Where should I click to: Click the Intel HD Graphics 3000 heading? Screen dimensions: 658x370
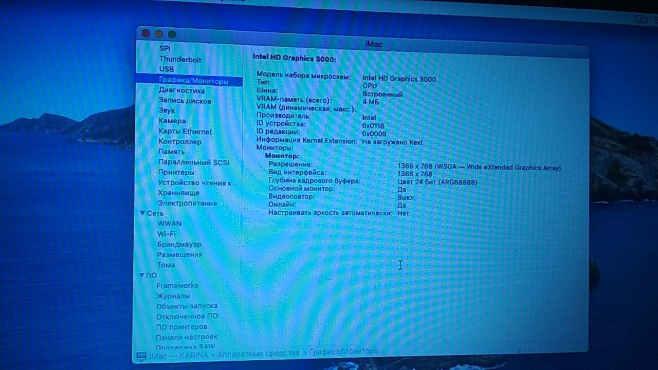tap(295, 59)
